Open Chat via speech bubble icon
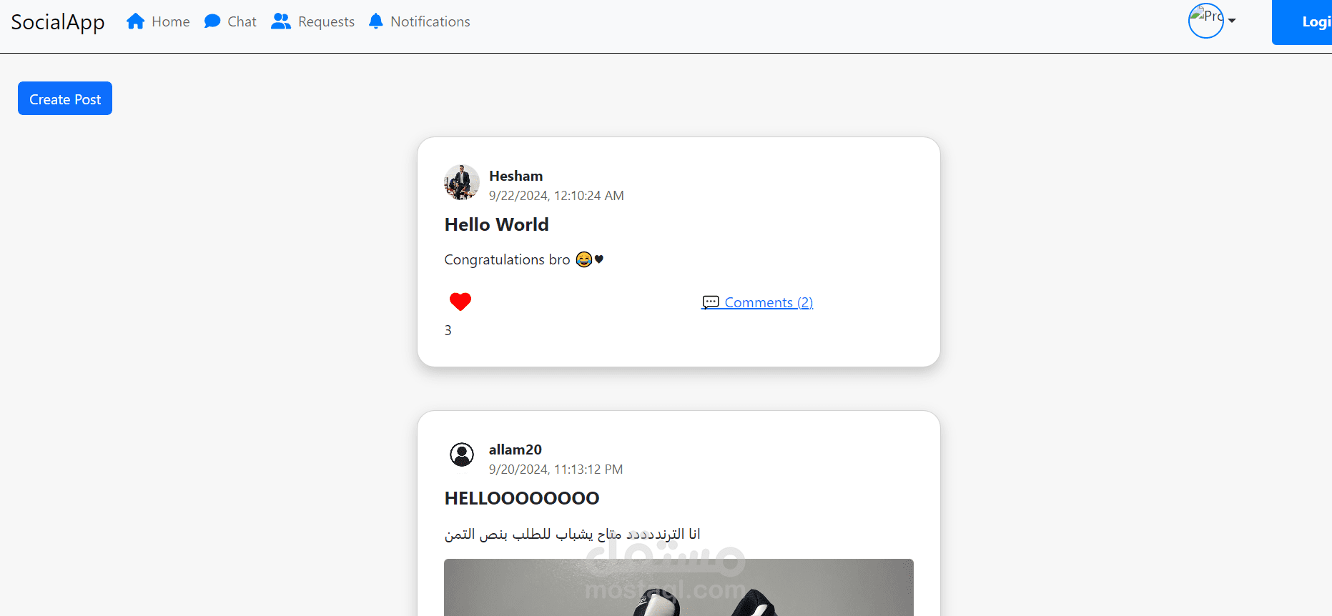The image size is (1332, 616). [212, 21]
